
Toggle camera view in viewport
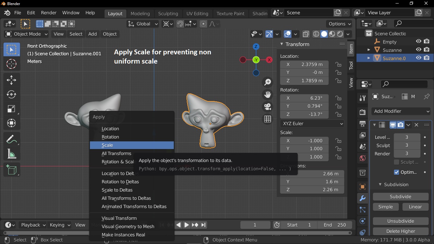[x=268, y=107]
